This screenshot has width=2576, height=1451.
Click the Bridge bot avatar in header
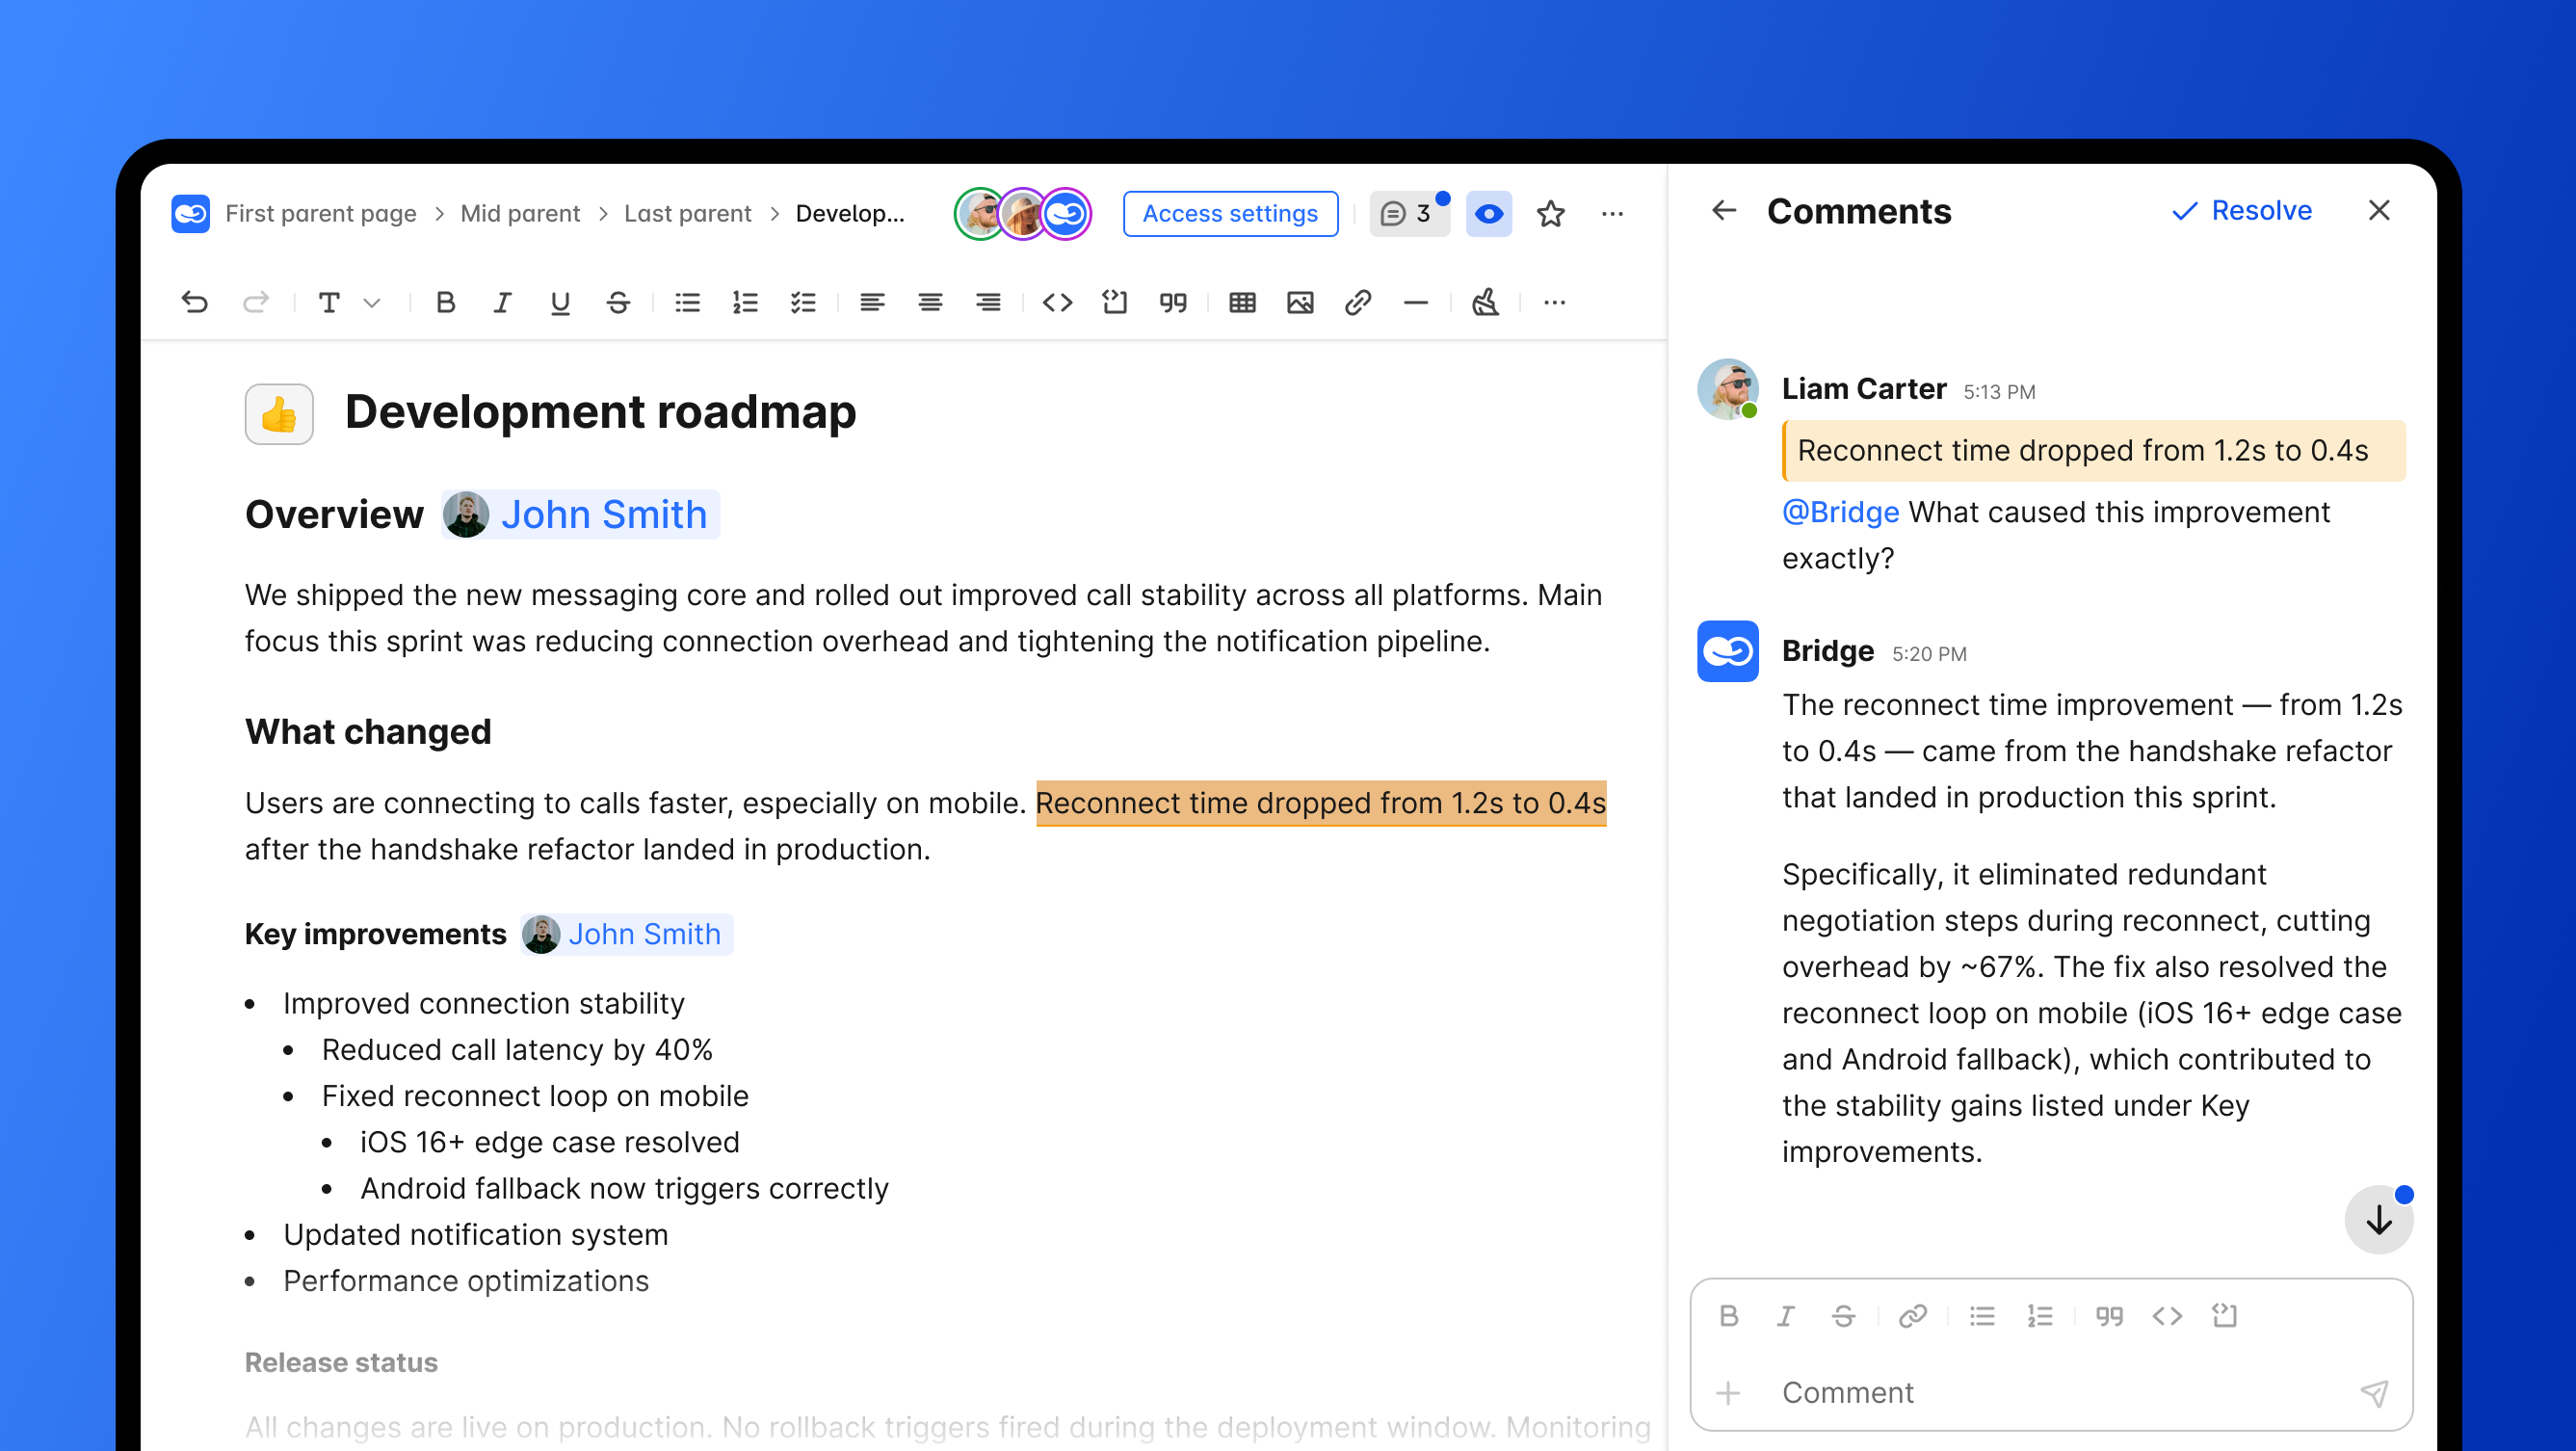coord(1066,213)
